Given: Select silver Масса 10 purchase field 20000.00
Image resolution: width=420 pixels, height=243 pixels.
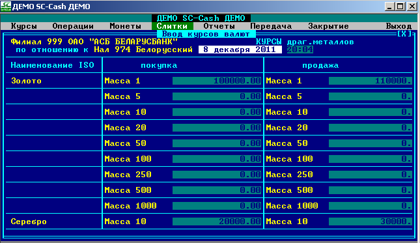Looking at the screenshot, I should point(217,222).
